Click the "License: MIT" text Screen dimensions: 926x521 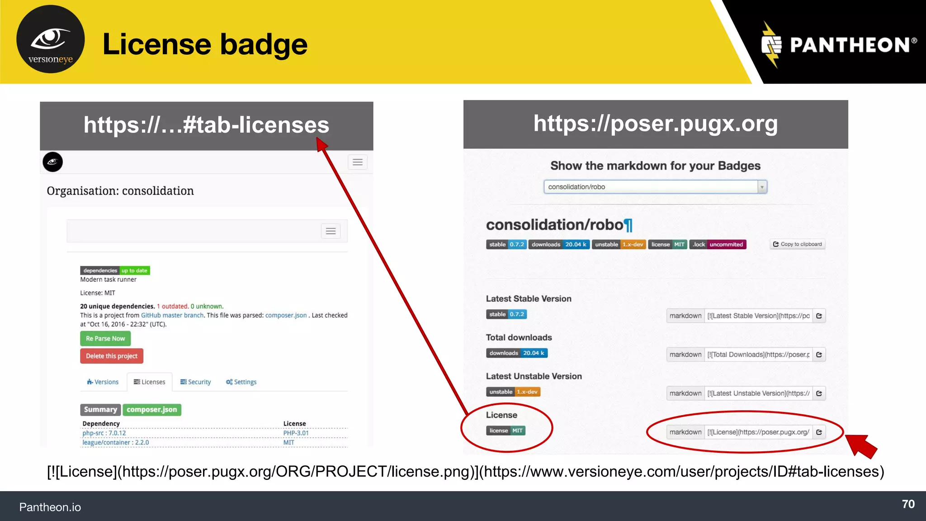[x=98, y=293]
